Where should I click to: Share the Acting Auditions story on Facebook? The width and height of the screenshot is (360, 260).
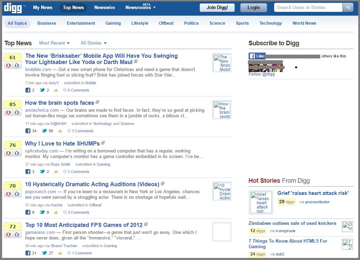pos(28,212)
